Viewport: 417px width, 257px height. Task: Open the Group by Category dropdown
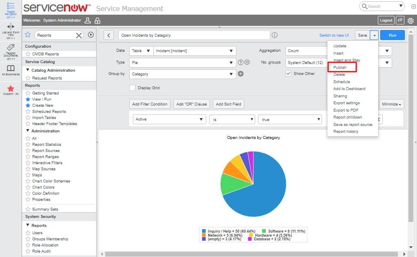click(x=183, y=74)
